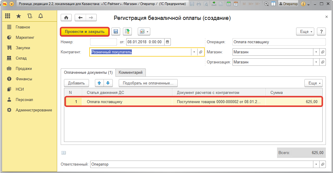
Task: Open the favorites star icon
Action: tap(18, 16)
